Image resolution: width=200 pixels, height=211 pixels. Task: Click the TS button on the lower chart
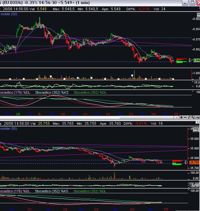click(196, 129)
